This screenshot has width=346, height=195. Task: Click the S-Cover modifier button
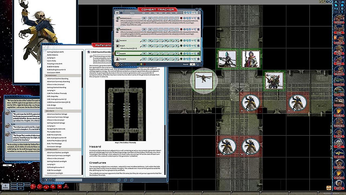[x=27, y=185]
